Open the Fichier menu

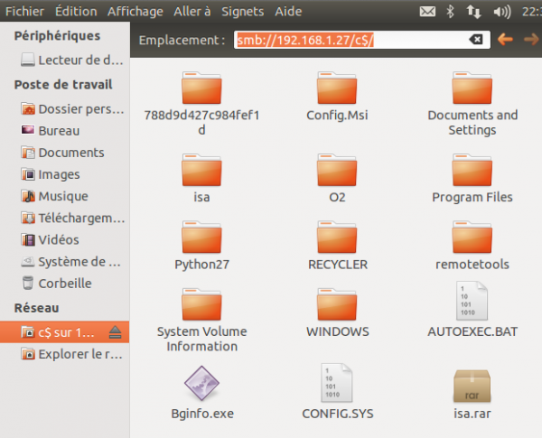(23, 12)
